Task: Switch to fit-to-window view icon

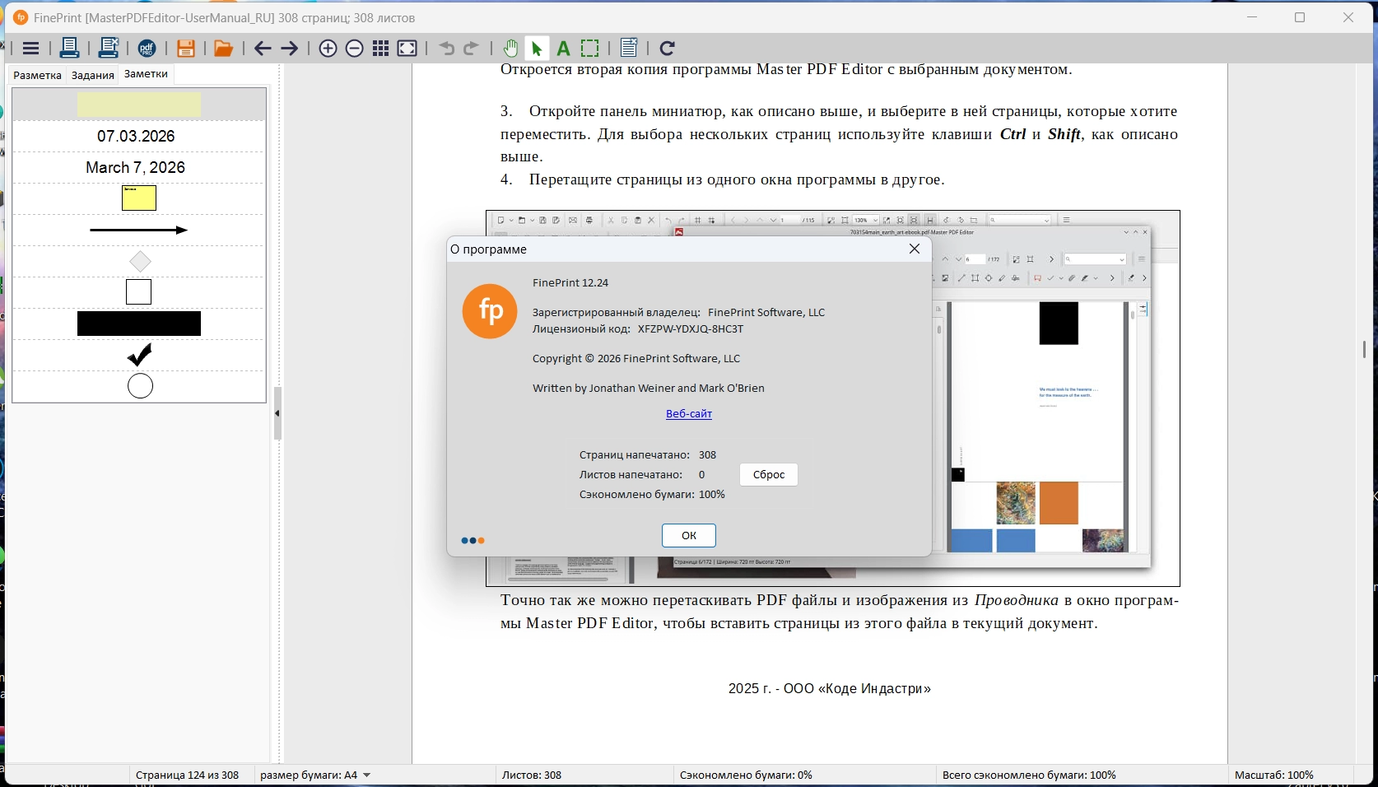Action: tap(407, 49)
